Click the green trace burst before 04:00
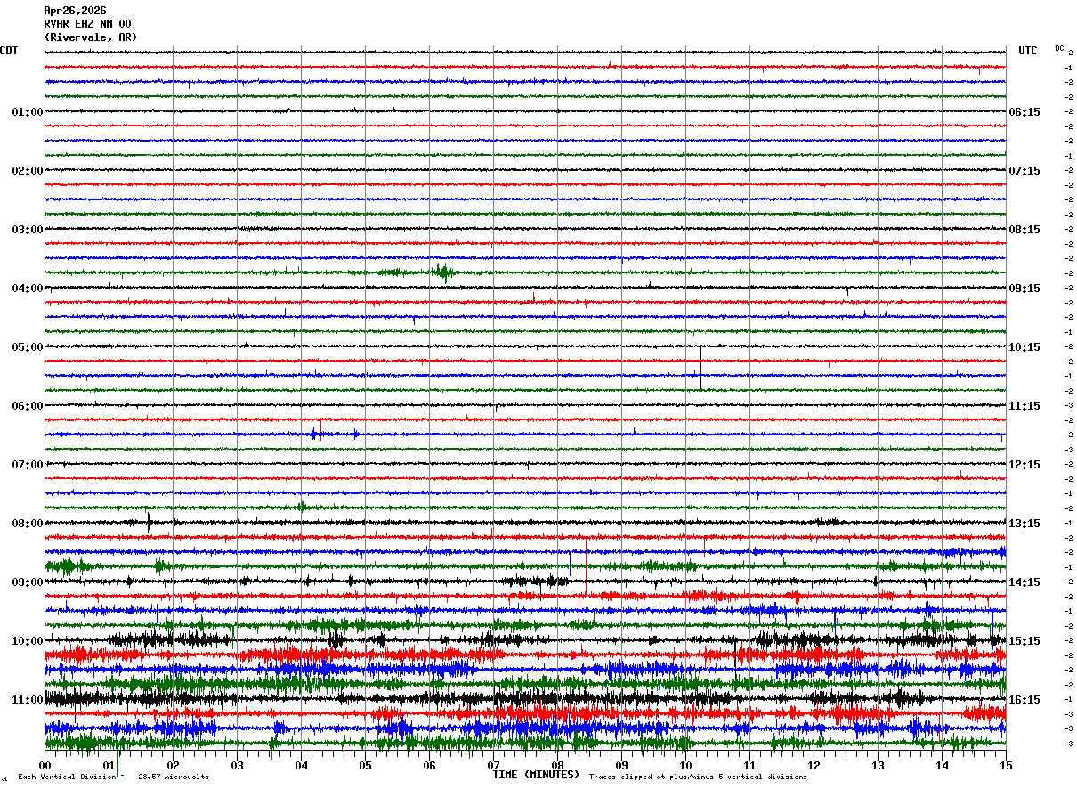The height and width of the screenshot is (789, 1077). pos(443,272)
